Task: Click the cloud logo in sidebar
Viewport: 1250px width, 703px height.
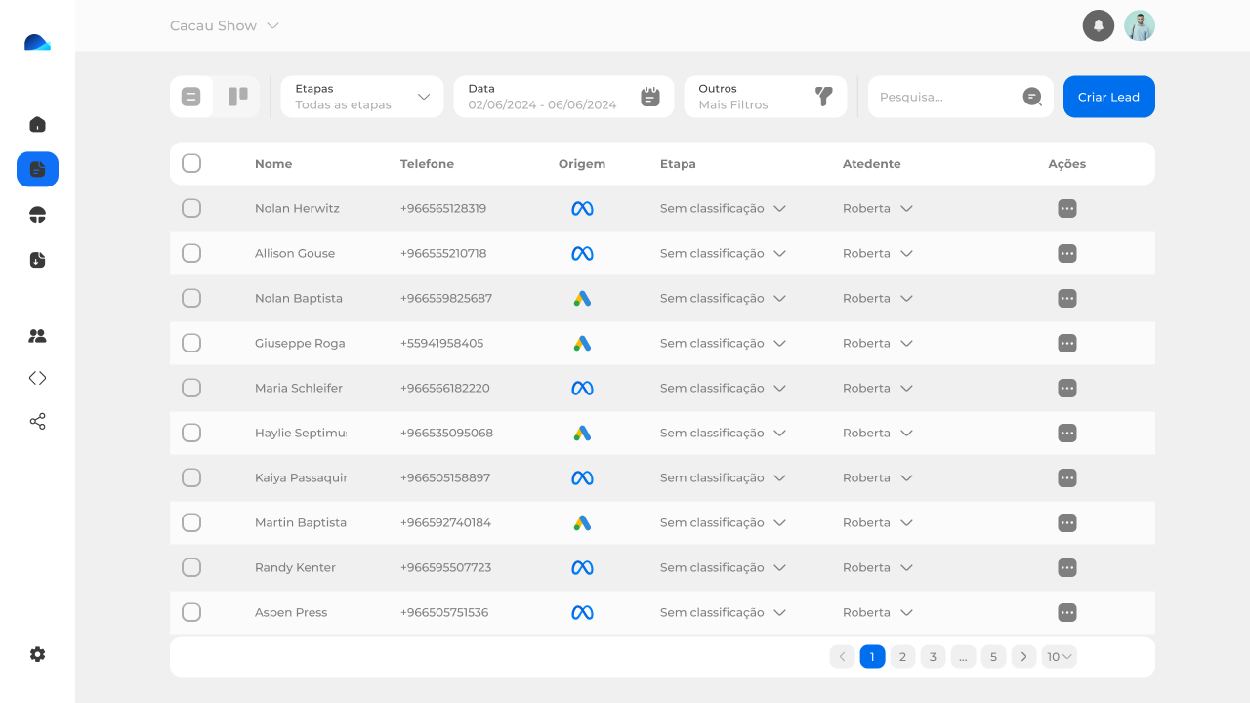Action: tap(37, 42)
